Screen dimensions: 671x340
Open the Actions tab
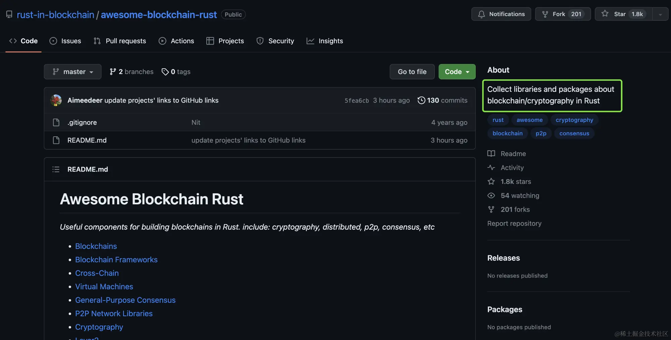[x=176, y=41]
